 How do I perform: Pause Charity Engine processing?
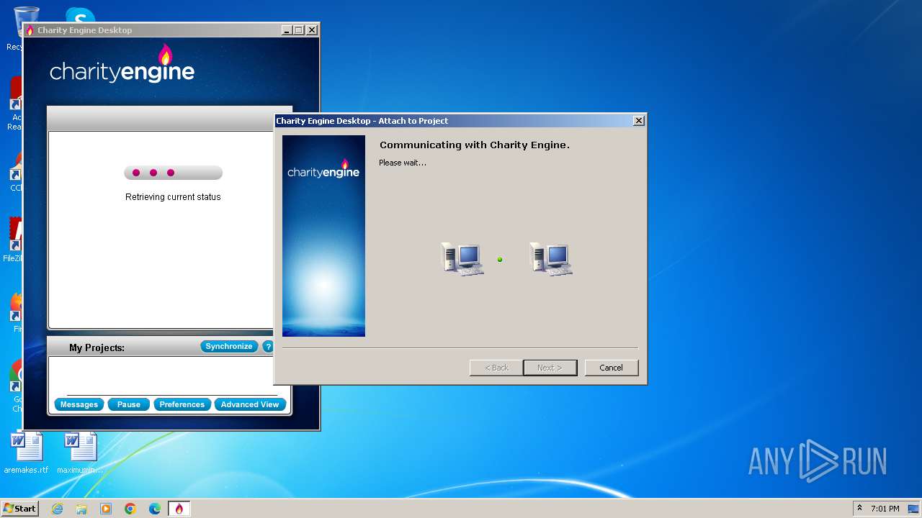pos(129,404)
